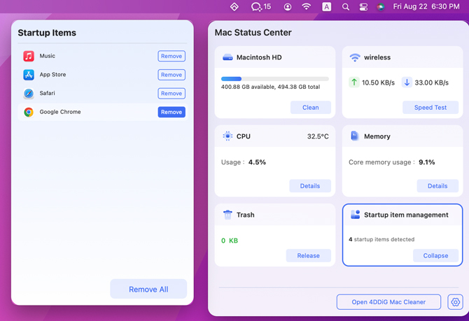Click the input source A icon
This screenshot has height=321, width=469.
coord(326,6)
